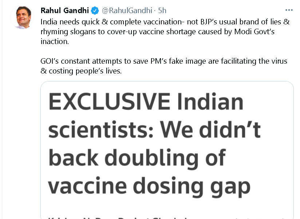
Task: Click the 5h timestamp of the tweet
Action: (162, 10)
